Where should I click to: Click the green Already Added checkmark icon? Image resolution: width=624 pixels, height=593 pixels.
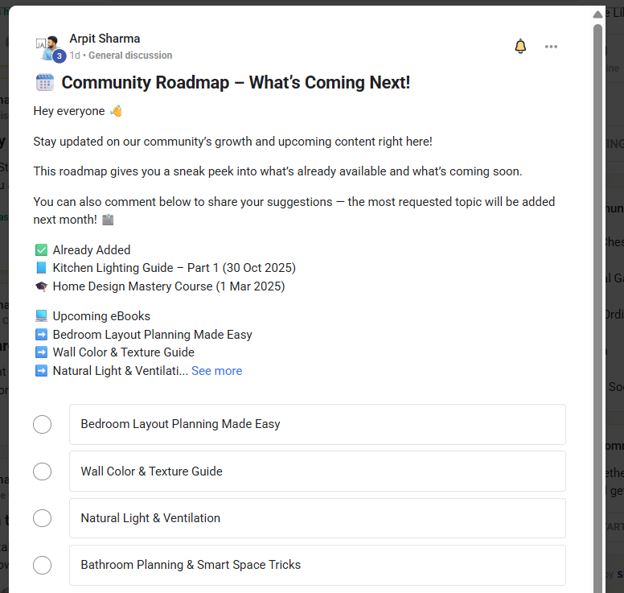tap(41, 250)
